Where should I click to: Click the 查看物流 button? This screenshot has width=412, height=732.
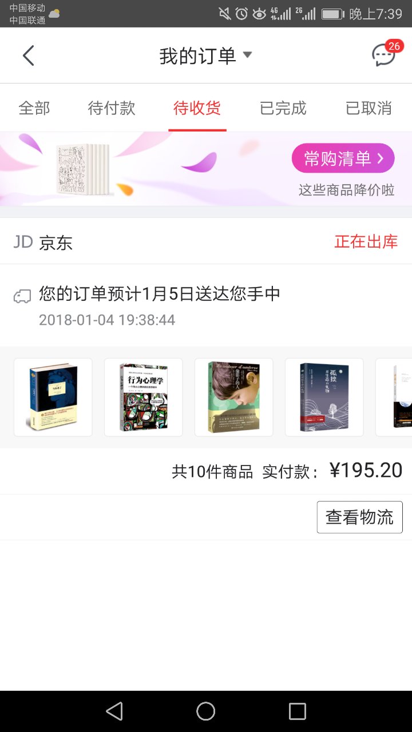click(360, 517)
